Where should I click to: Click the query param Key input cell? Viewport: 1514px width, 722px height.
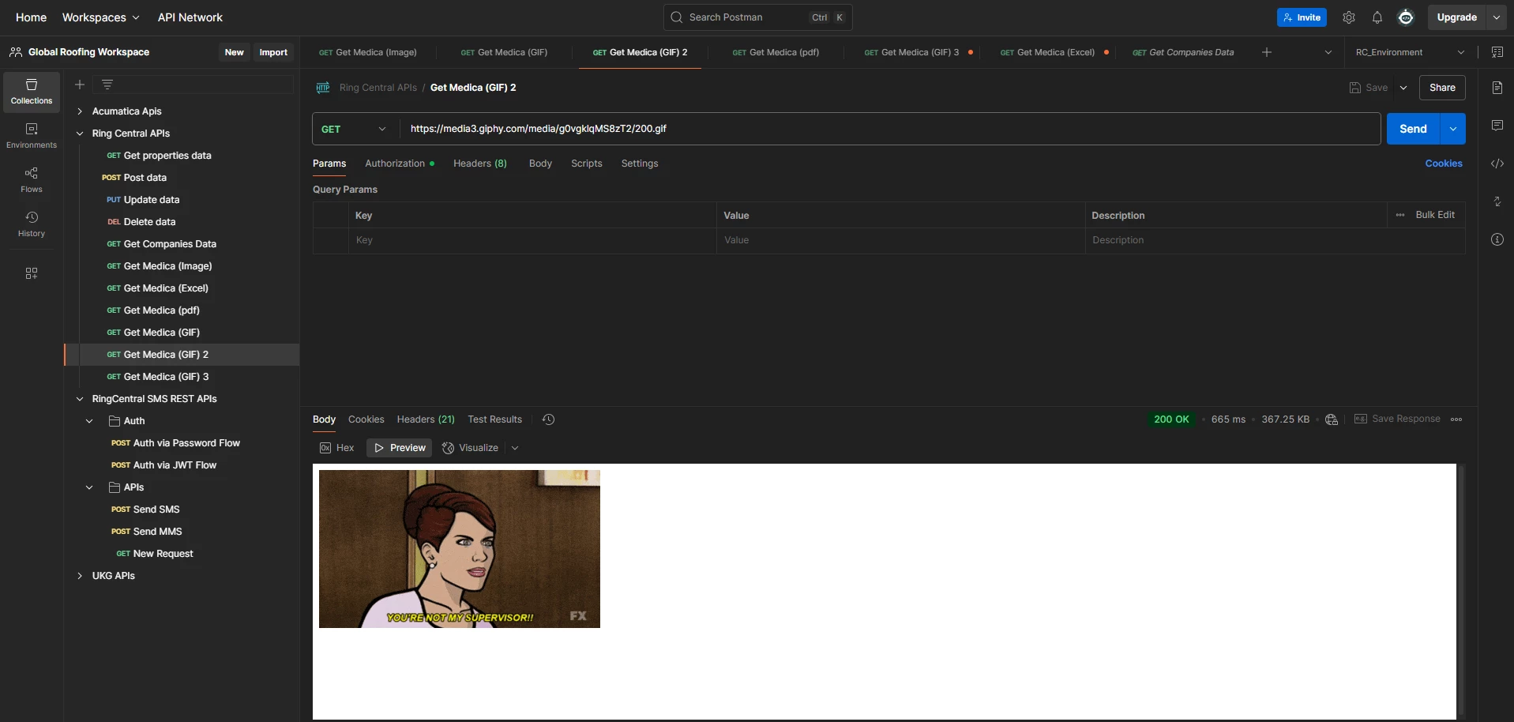532,240
